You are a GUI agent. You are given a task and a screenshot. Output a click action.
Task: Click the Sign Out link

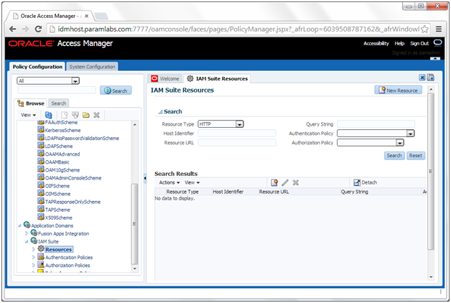pyautogui.click(x=419, y=43)
